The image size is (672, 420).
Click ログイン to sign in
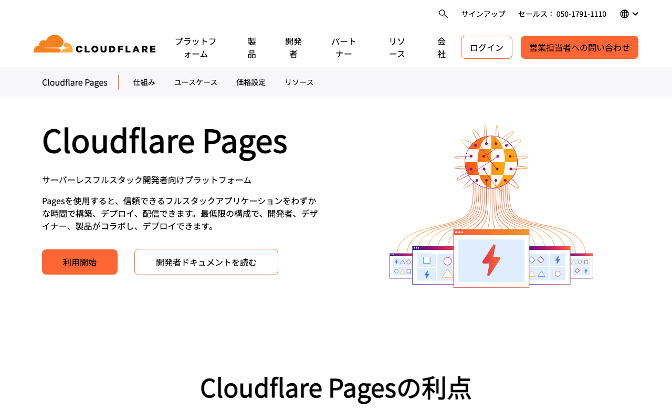click(x=486, y=47)
